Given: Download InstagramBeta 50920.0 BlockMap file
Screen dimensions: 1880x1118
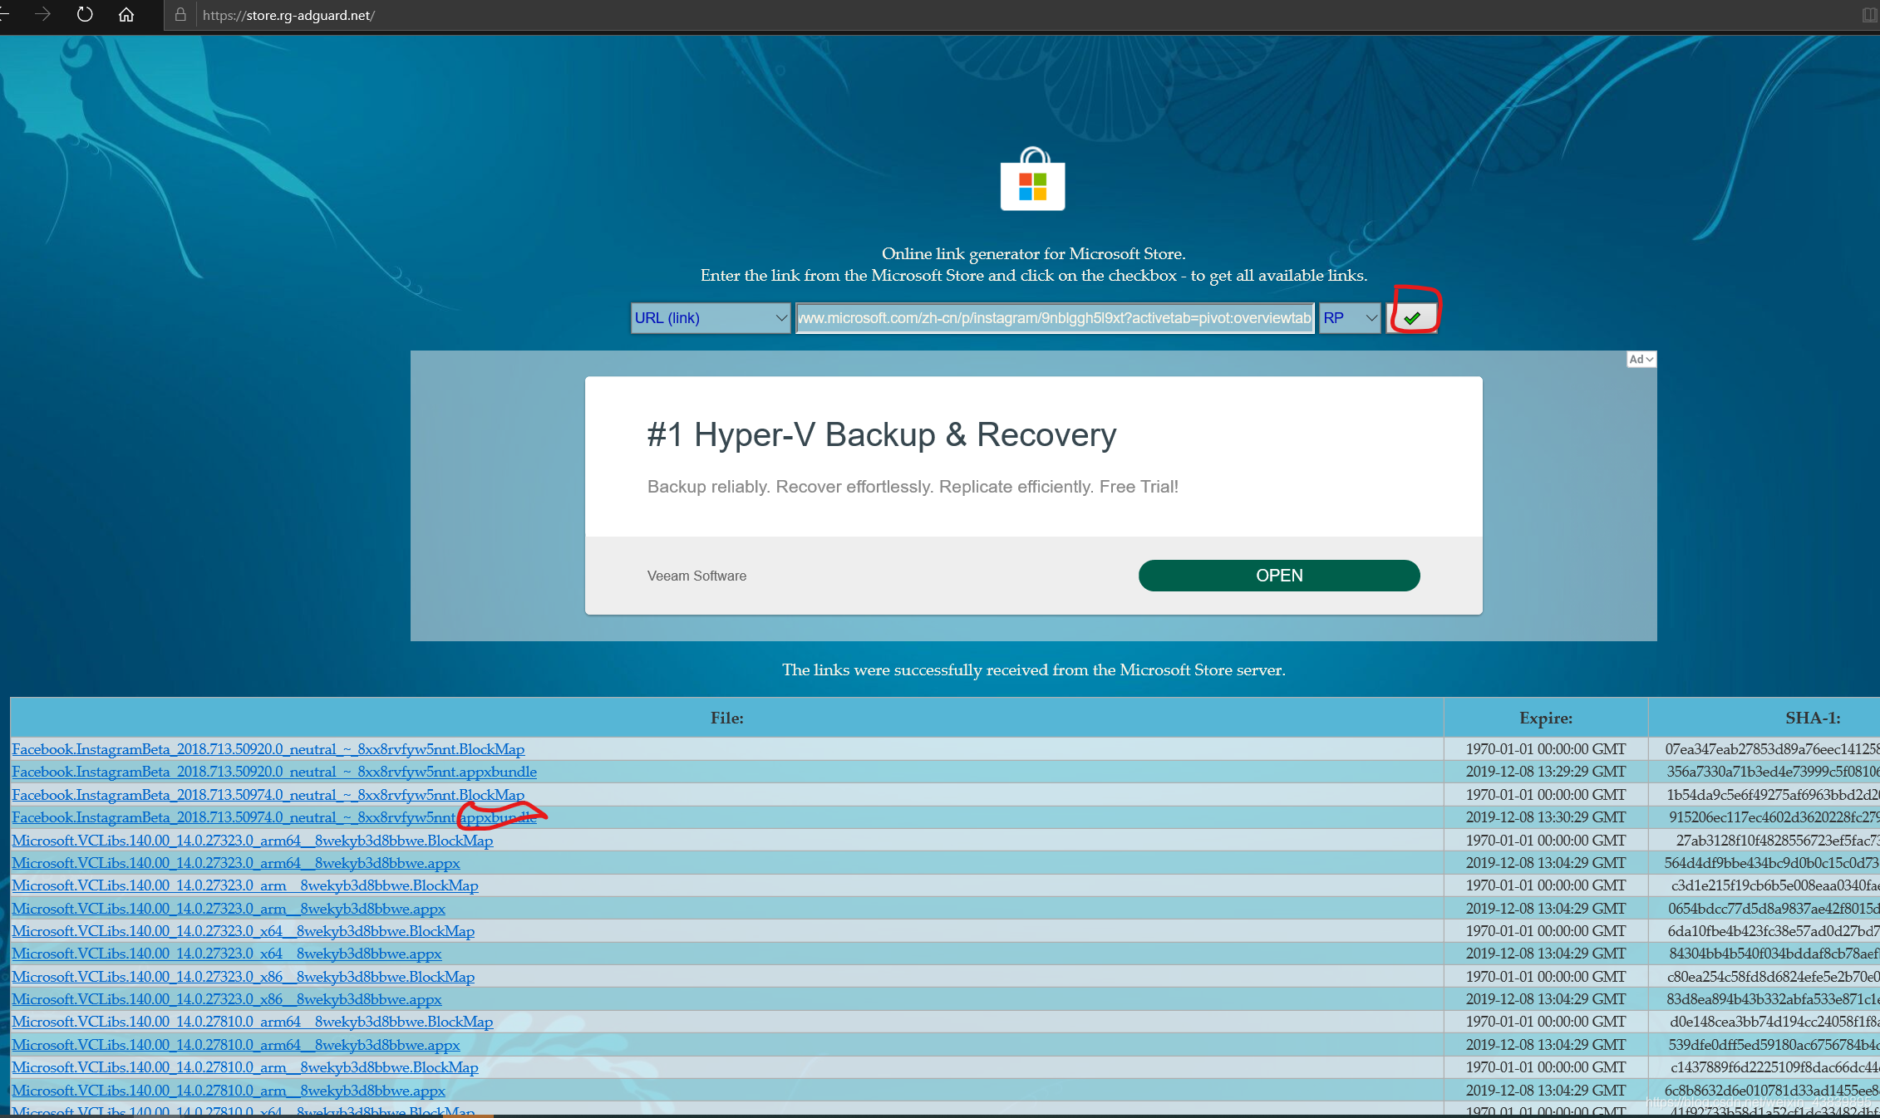Looking at the screenshot, I should (268, 749).
